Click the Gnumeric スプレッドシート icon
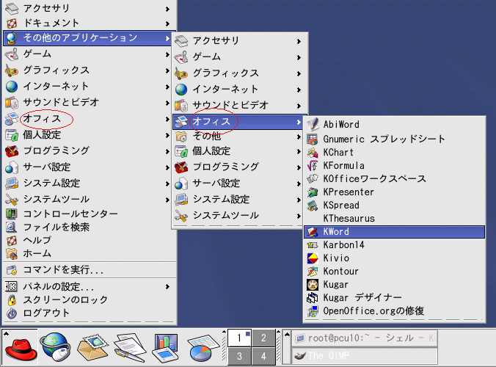This screenshot has height=367, width=496. [313, 139]
